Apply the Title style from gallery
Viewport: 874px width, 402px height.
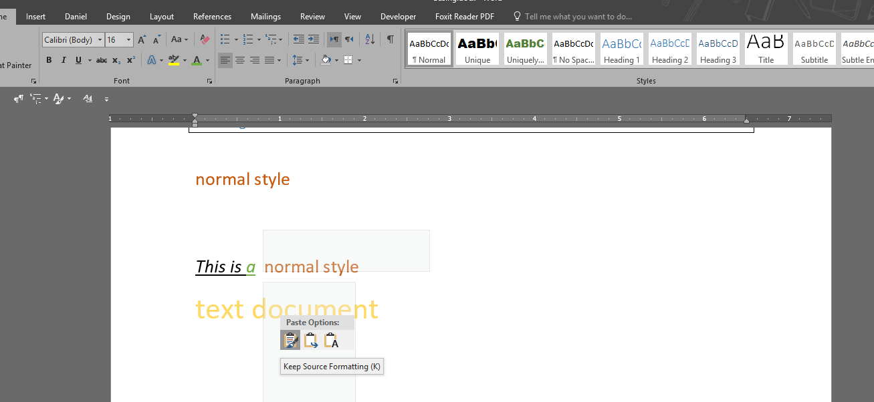[766, 49]
